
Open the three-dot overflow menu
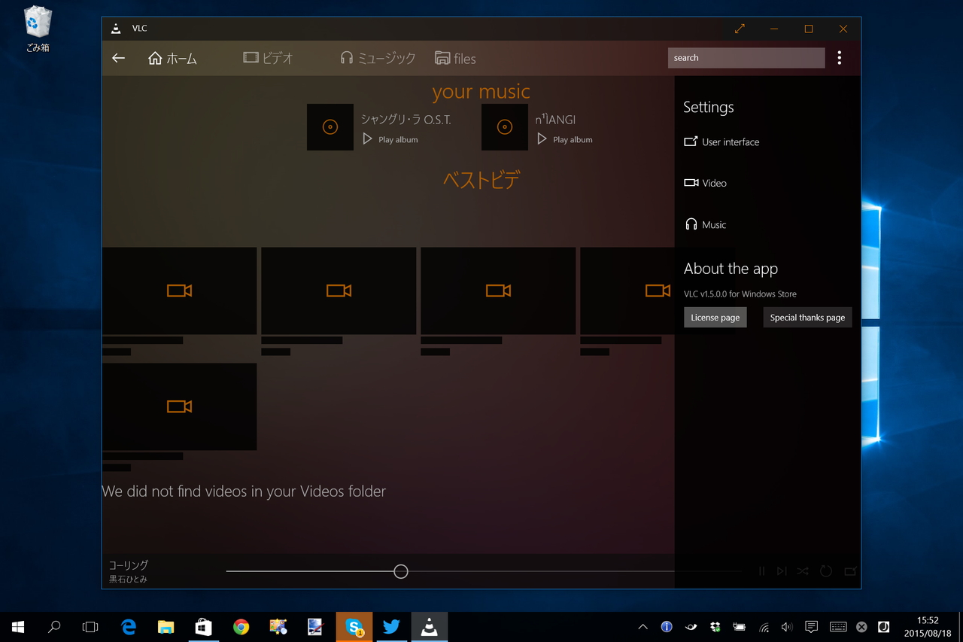(839, 58)
